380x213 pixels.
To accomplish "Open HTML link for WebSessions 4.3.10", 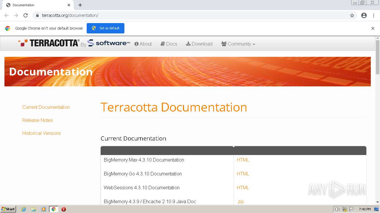I will (243, 188).
